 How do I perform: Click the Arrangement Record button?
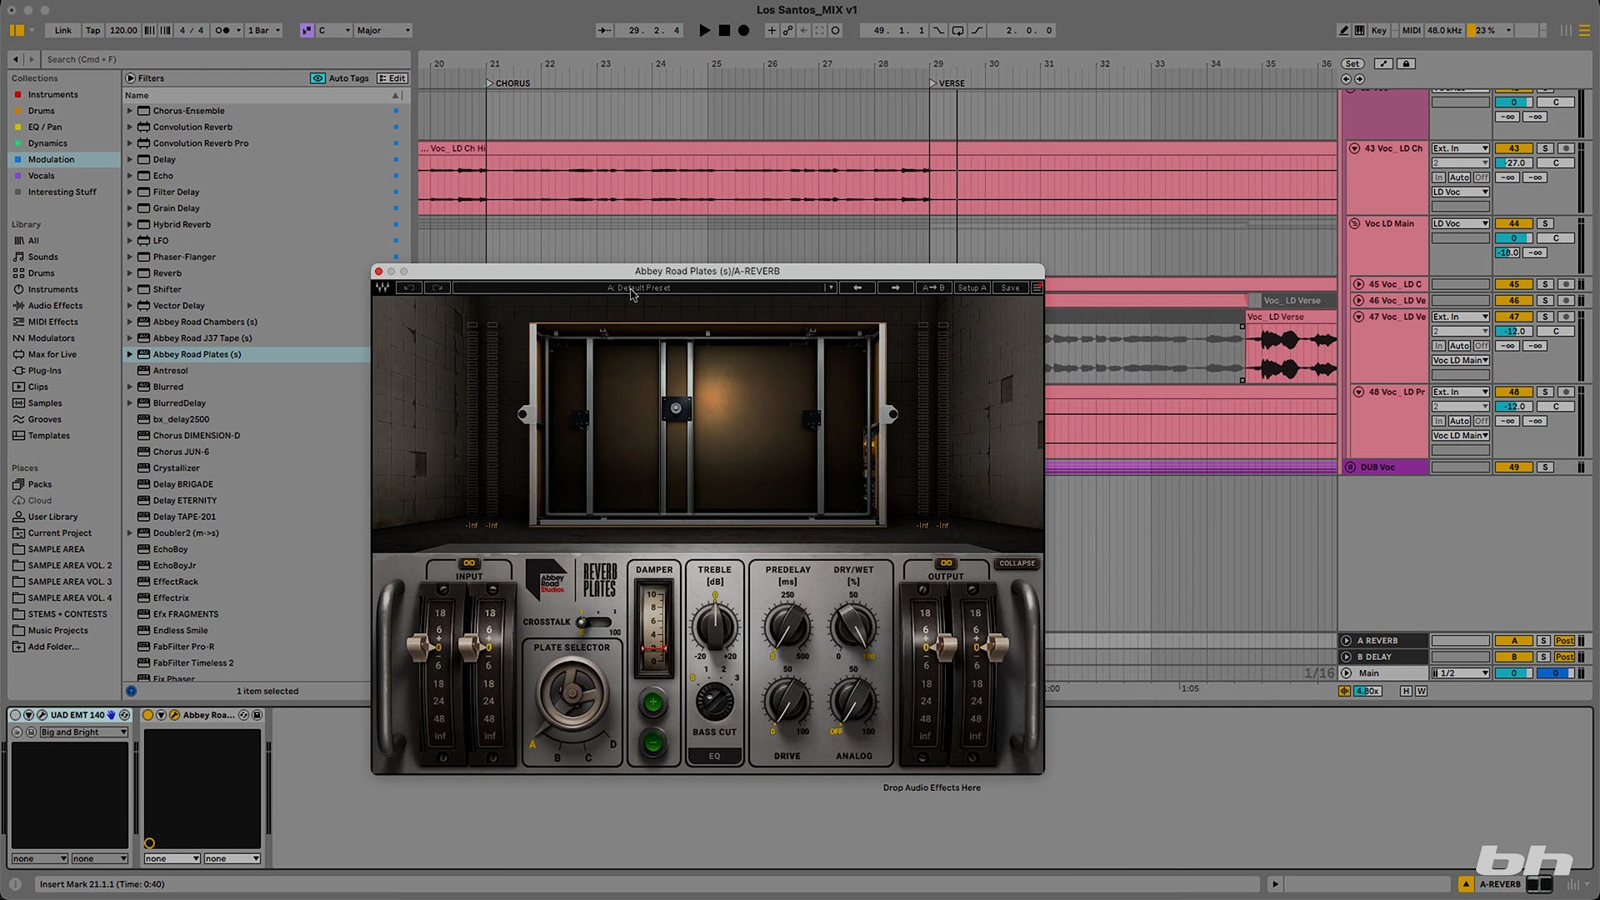click(x=744, y=30)
